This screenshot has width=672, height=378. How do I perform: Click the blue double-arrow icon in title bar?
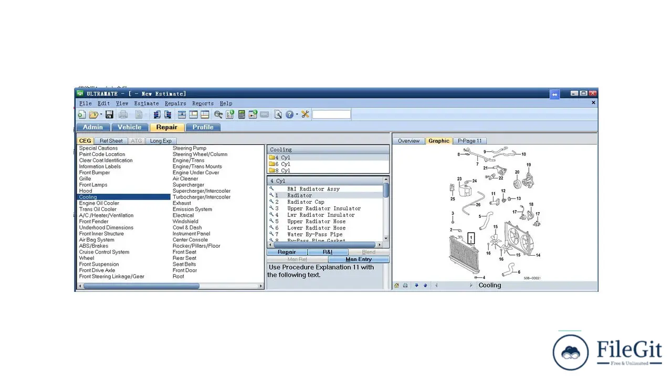[555, 94]
